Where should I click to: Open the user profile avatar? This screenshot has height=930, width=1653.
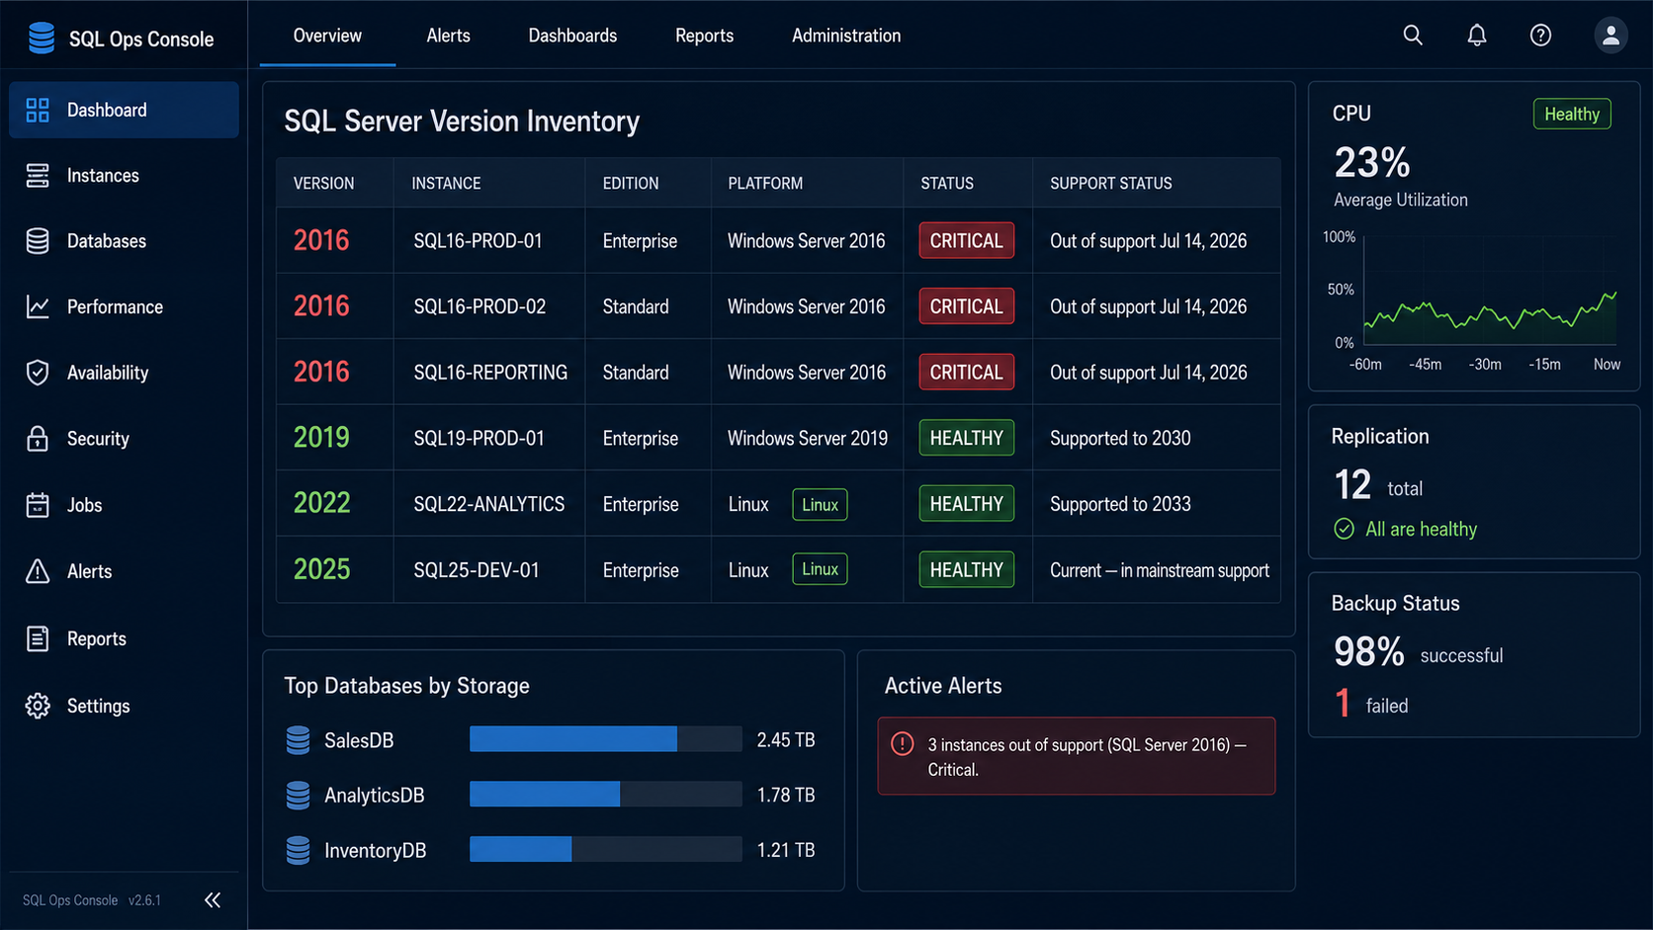[1610, 36]
